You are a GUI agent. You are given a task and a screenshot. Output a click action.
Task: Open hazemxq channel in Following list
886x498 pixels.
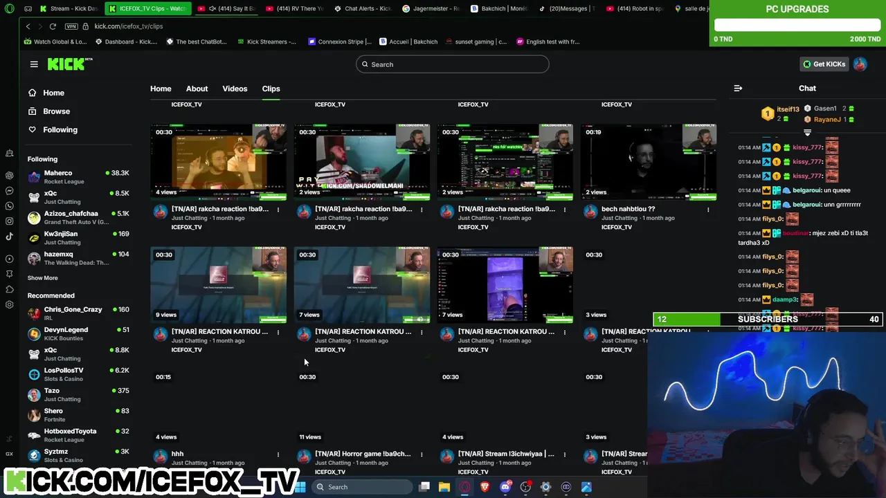pyautogui.click(x=78, y=258)
